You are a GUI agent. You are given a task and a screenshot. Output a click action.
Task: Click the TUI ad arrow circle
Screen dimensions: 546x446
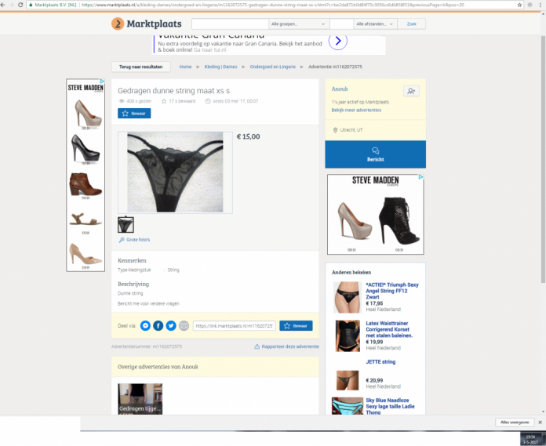pos(338,41)
